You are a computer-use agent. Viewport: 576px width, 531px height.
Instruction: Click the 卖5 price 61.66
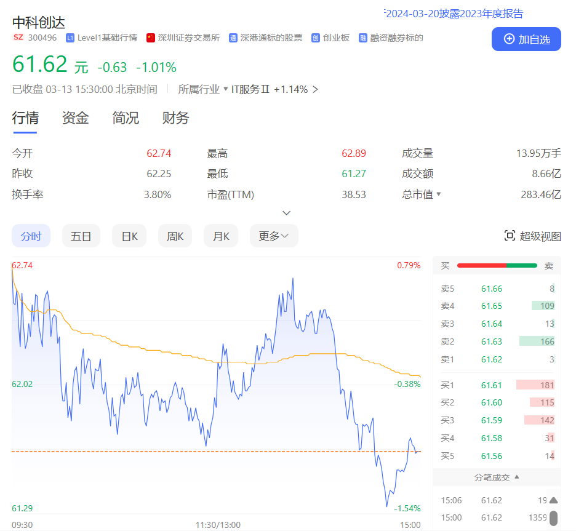tap(492, 289)
